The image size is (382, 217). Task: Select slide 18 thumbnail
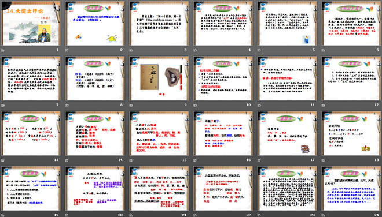pos(351,133)
